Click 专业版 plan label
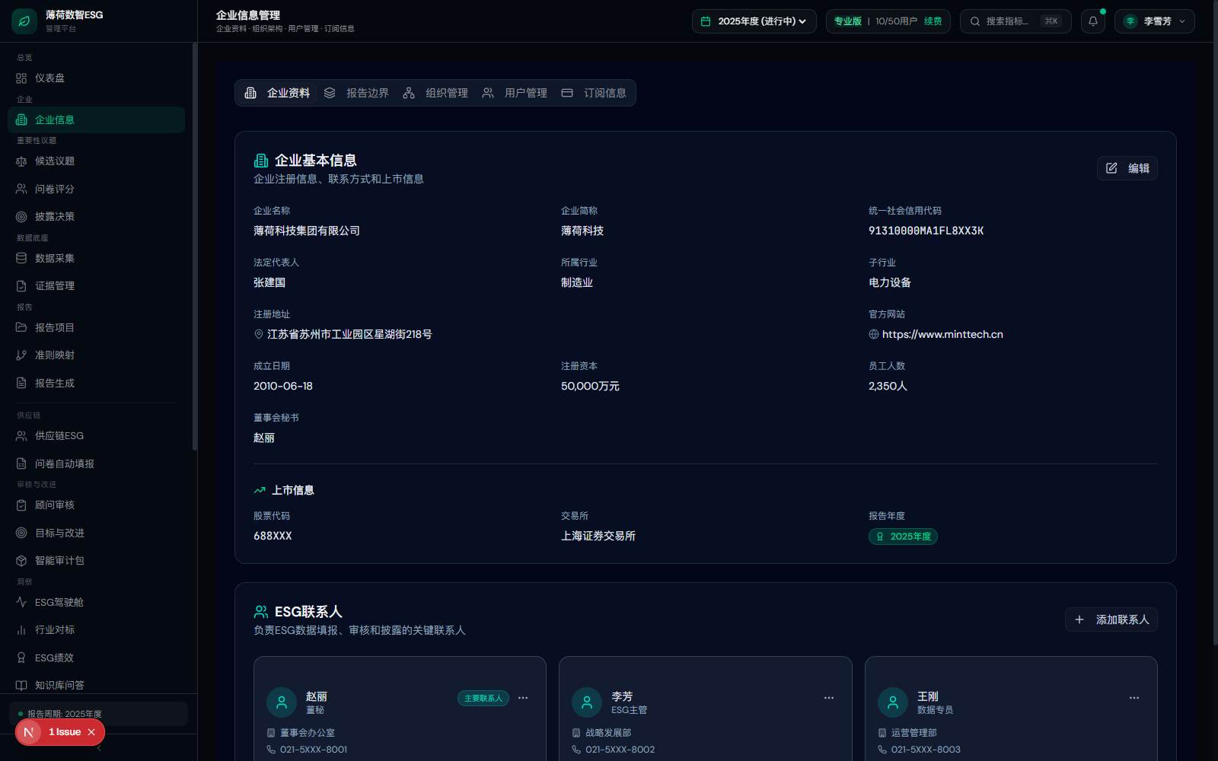Image resolution: width=1218 pixels, height=761 pixels. tap(847, 21)
